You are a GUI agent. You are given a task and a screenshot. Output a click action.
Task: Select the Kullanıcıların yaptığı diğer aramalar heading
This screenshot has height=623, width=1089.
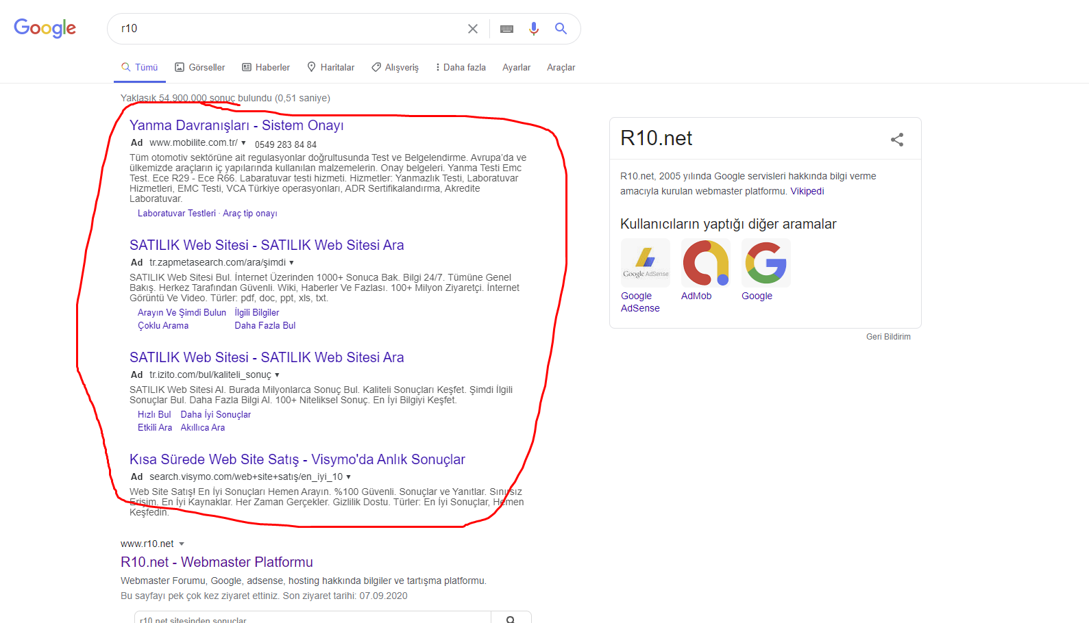click(x=728, y=224)
